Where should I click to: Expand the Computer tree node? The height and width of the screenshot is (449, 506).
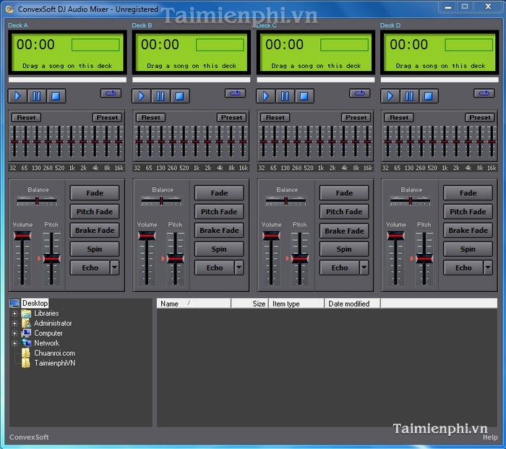[x=14, y=333]
